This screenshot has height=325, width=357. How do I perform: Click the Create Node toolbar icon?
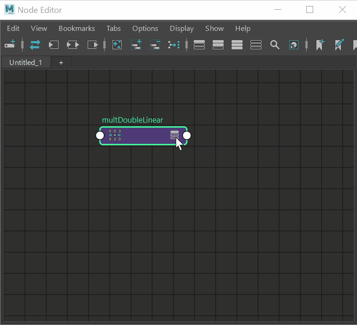click(x=10, y=45)
